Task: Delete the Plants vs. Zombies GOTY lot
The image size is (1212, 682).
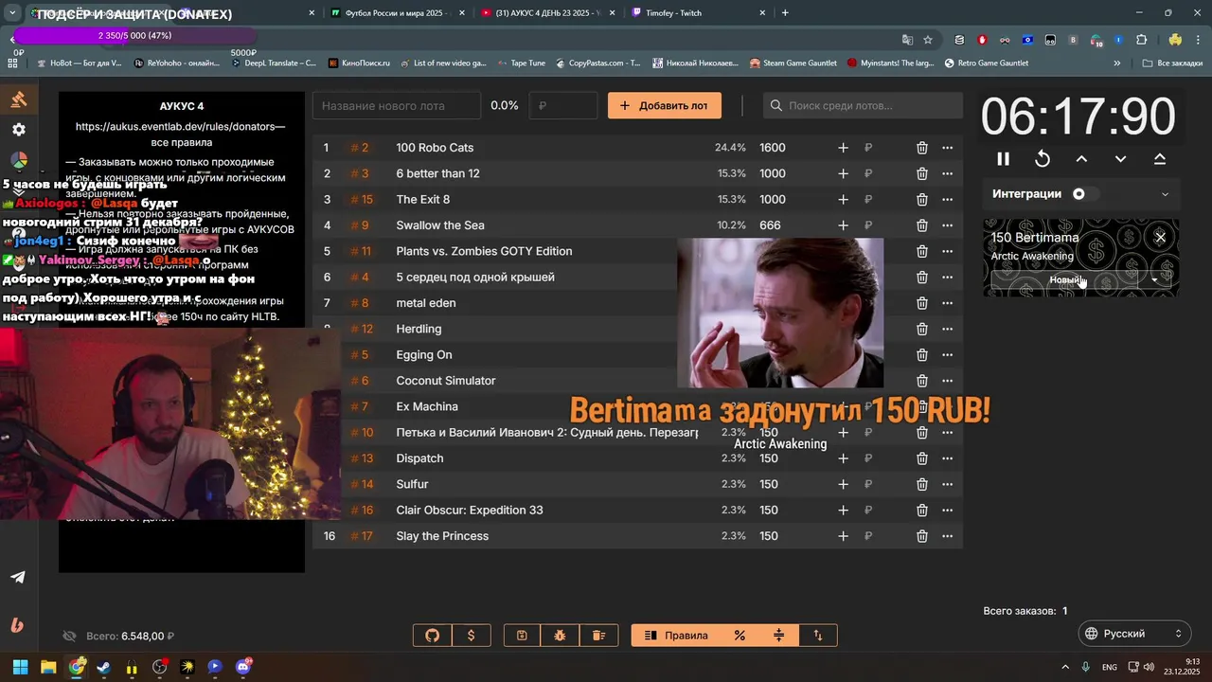Action: click(x=921, y=251)
